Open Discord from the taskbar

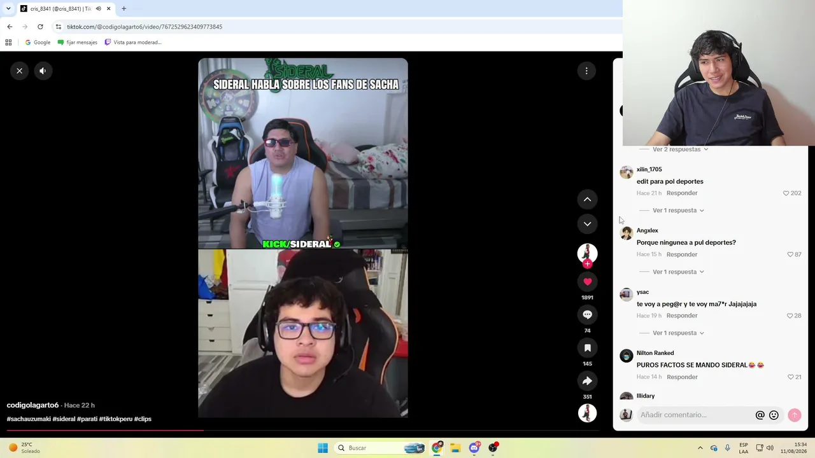pos(474,448)
